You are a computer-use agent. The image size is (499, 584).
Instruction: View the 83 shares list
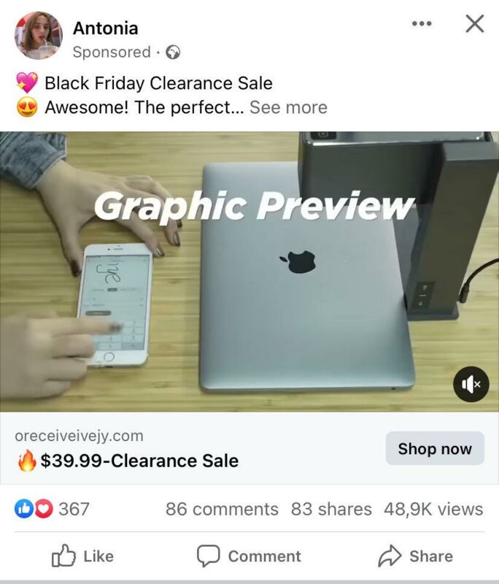[x=331, y=509]
